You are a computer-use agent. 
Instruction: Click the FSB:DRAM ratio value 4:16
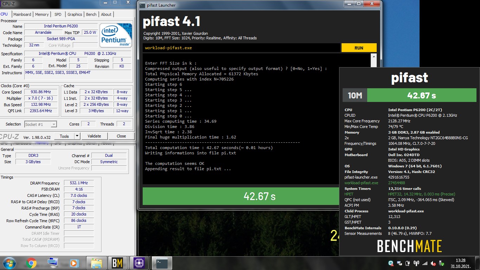click(x=79, y=189)
